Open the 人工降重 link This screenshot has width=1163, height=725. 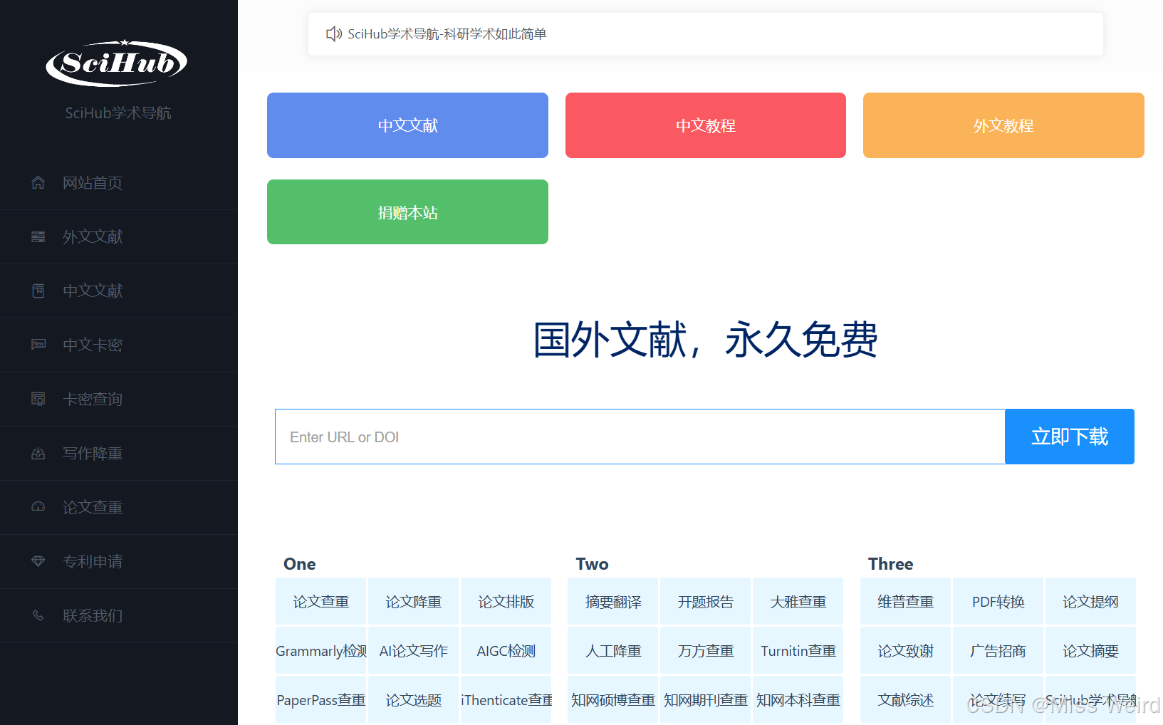point(613,651)
